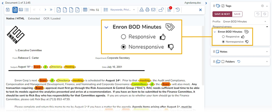Click the refresh icon beside Folders
This screenshot has height=112, width=273.
239,62
